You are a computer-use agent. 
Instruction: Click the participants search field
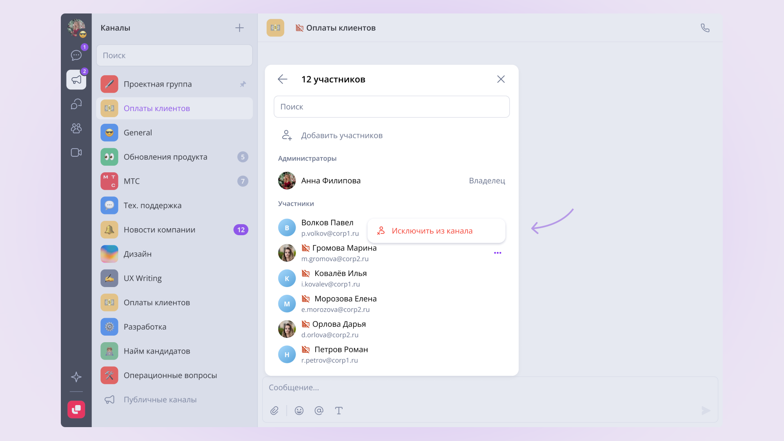pos(392,107)
